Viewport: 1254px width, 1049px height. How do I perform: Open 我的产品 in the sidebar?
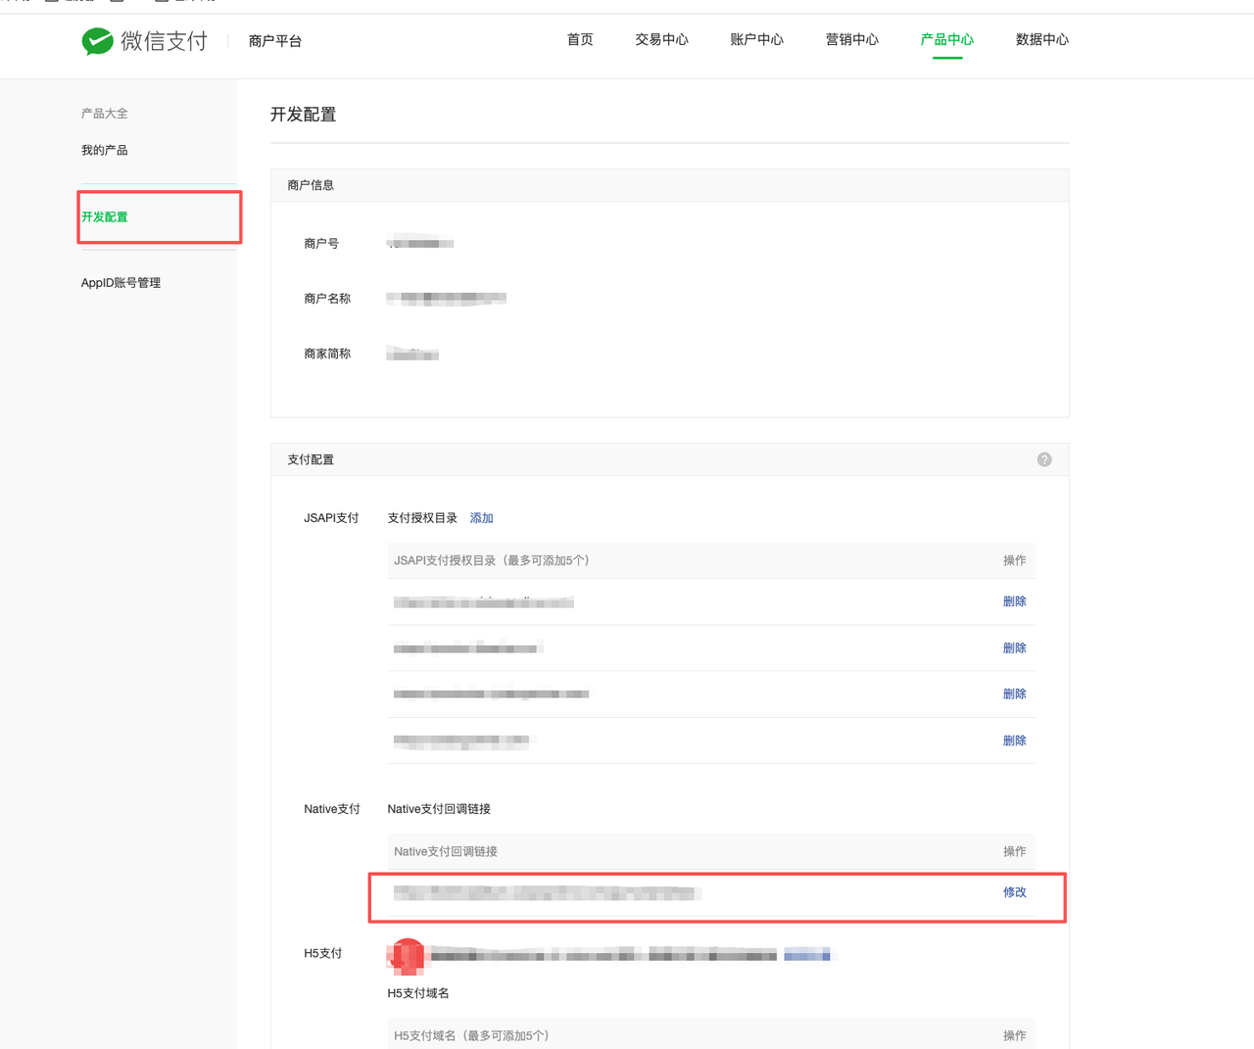[x=104, y=149]
